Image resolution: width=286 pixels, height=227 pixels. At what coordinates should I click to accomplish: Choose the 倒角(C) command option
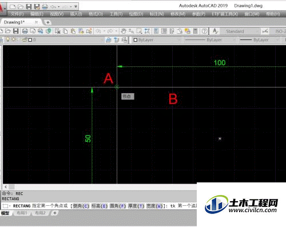[x=81, y=206]
